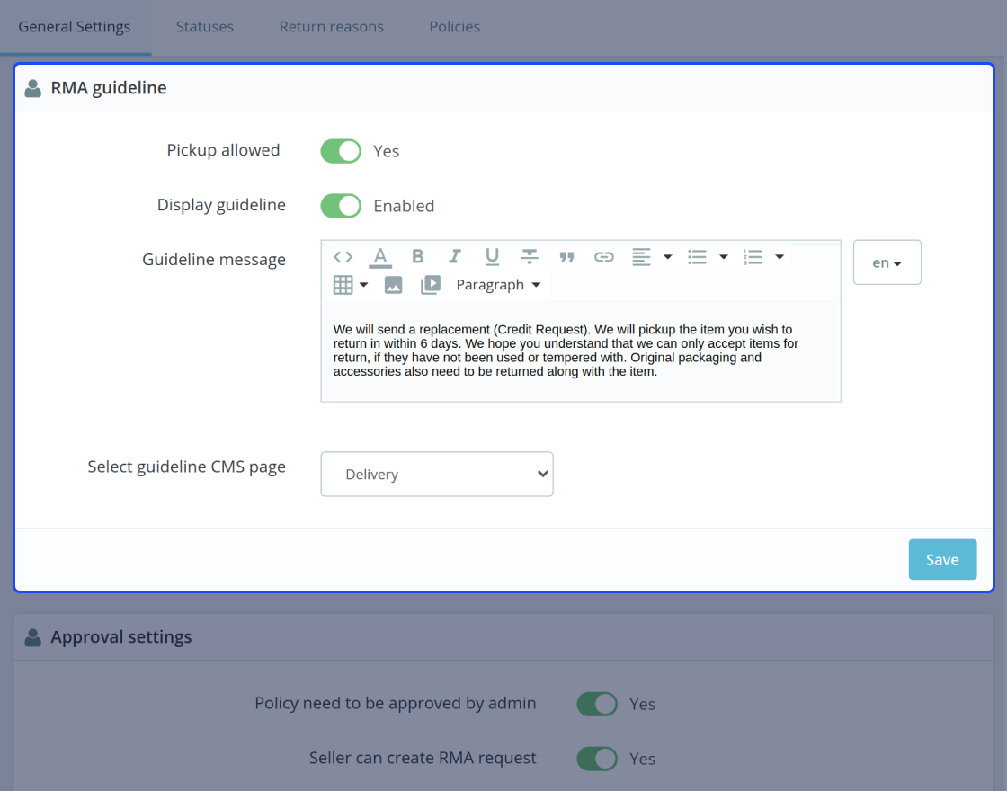Click the bullet list icon
Screen dimensions: 1007x791
[697, 257]
